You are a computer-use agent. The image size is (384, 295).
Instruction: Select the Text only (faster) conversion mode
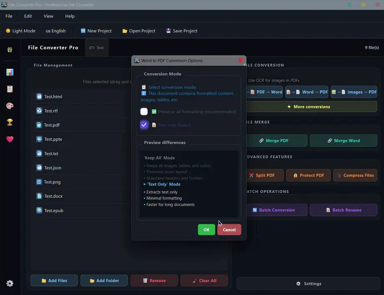(144, 125)
